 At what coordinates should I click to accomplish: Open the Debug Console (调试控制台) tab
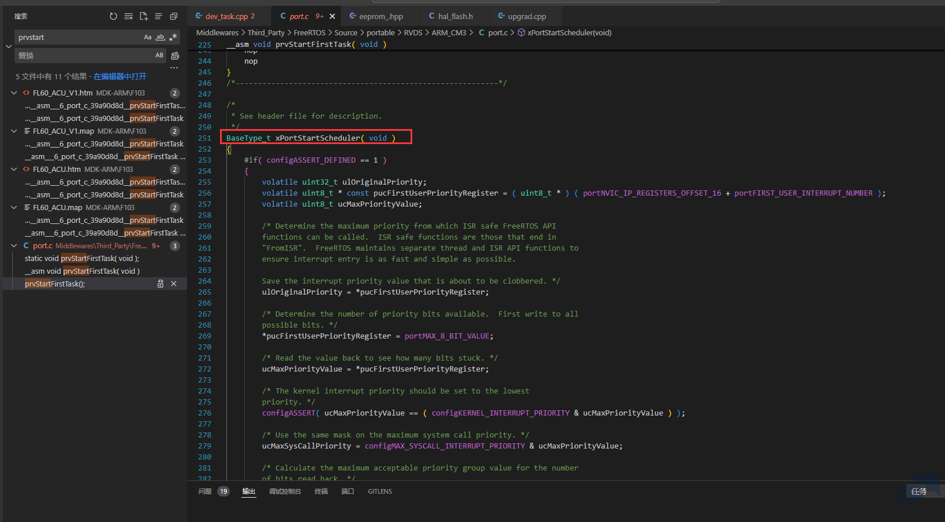285,491
